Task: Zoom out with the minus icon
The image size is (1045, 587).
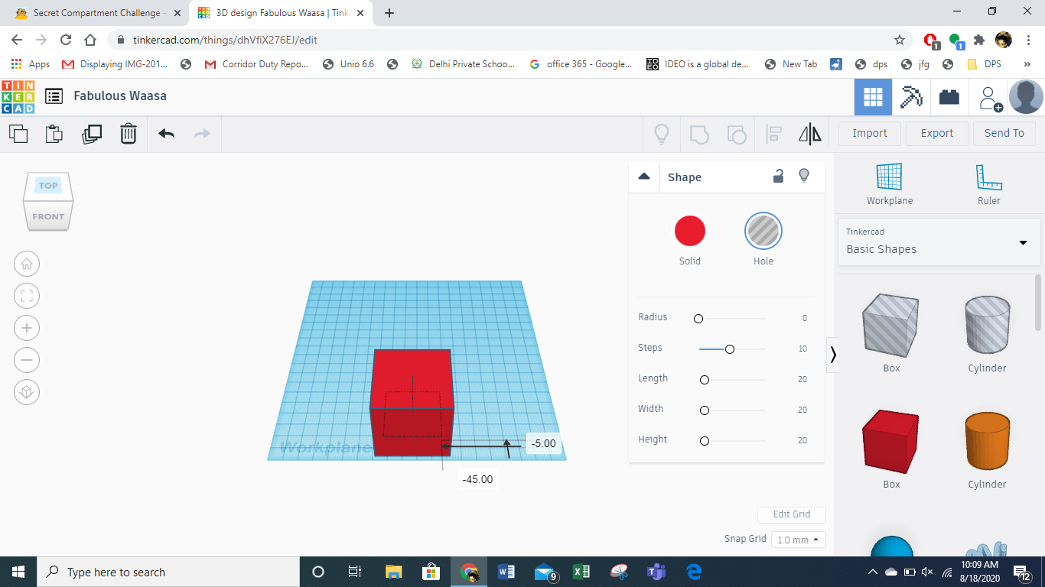Action: pos(27,360)
